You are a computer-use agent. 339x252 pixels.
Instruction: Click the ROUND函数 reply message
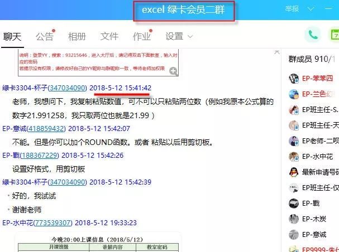pyautogui.click(x=113, y=142)
